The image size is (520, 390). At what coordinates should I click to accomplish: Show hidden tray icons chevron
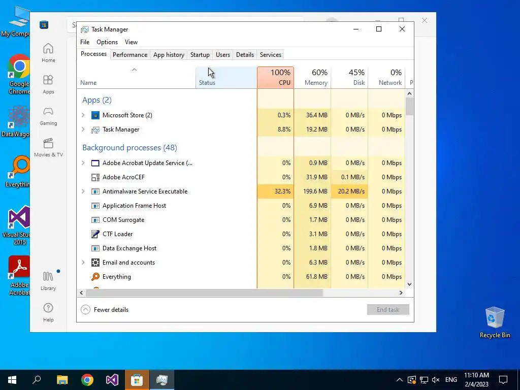400,380
